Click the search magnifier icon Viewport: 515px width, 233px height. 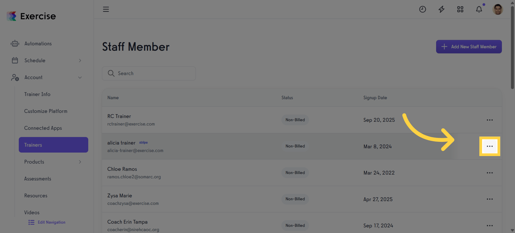click(111, 73)
